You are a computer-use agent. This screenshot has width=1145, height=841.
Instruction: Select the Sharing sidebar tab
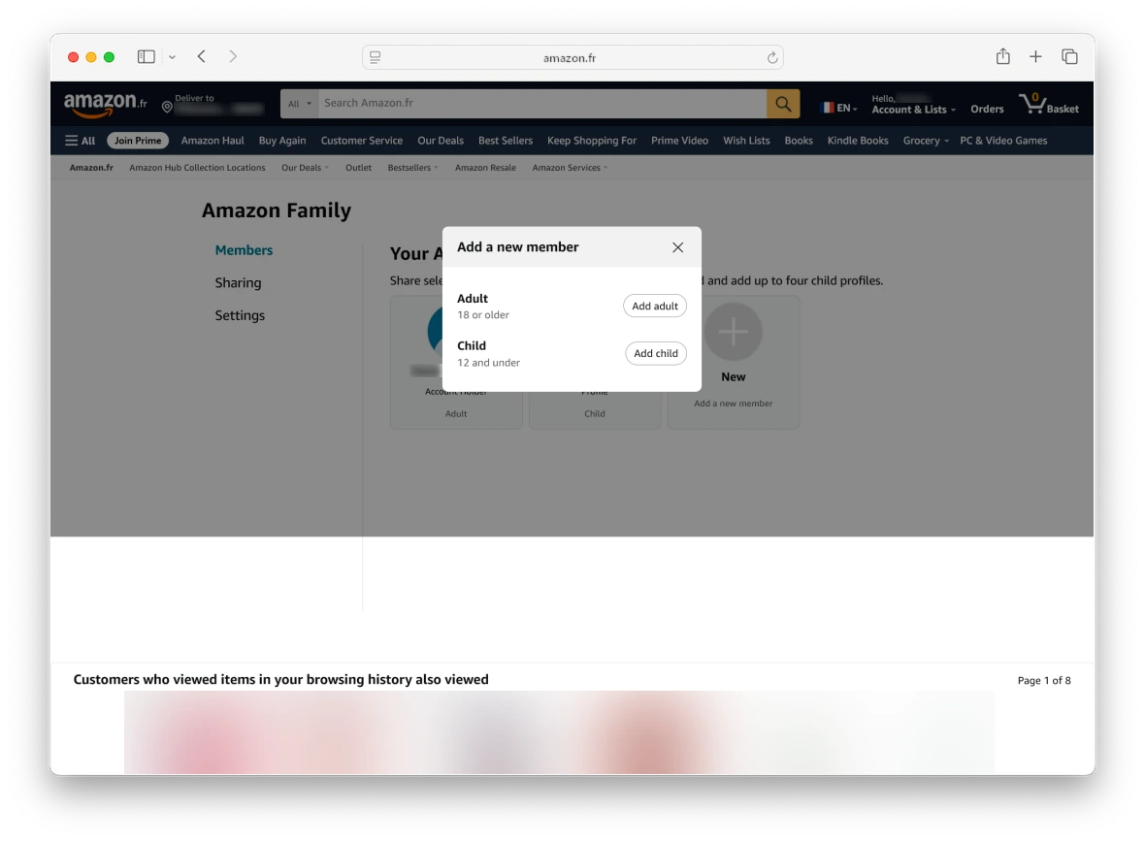[x=238, y=283]
